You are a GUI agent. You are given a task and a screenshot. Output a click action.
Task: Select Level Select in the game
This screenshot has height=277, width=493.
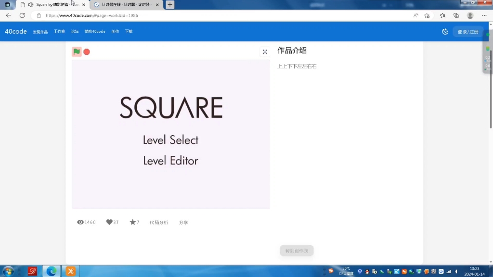click(171, 140)
